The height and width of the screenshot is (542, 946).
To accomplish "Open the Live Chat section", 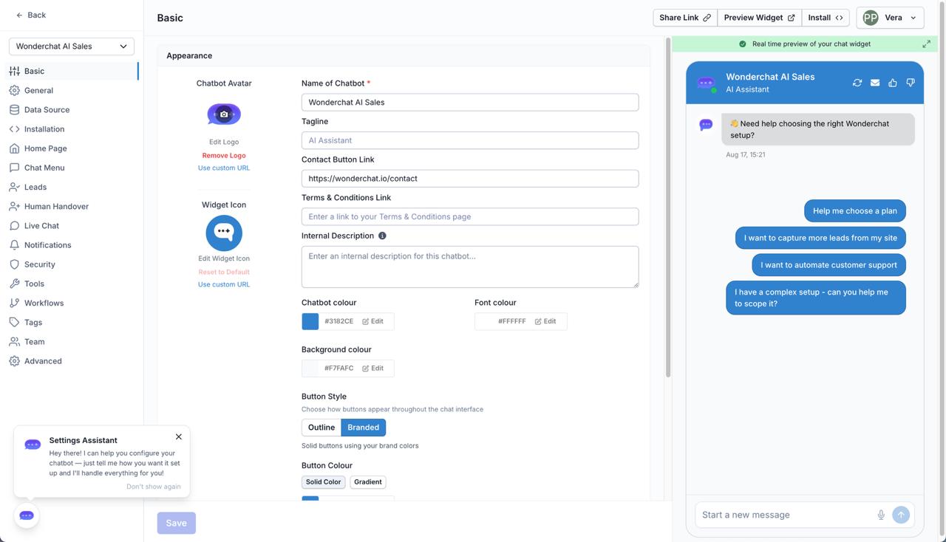I will [x=71, y=225].
